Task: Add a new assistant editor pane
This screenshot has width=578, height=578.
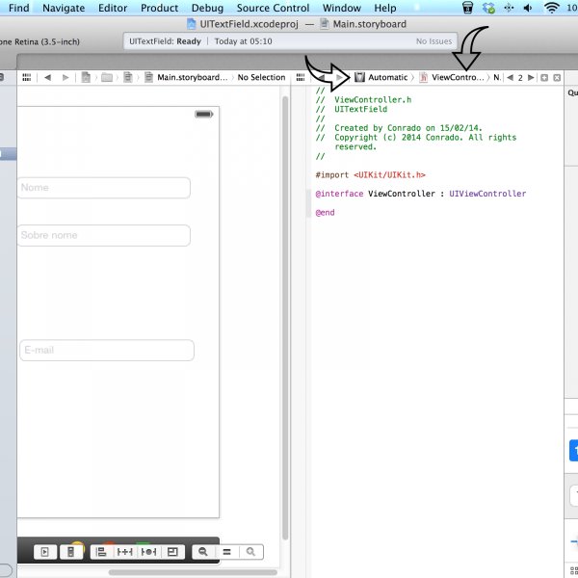Action: 544,77
